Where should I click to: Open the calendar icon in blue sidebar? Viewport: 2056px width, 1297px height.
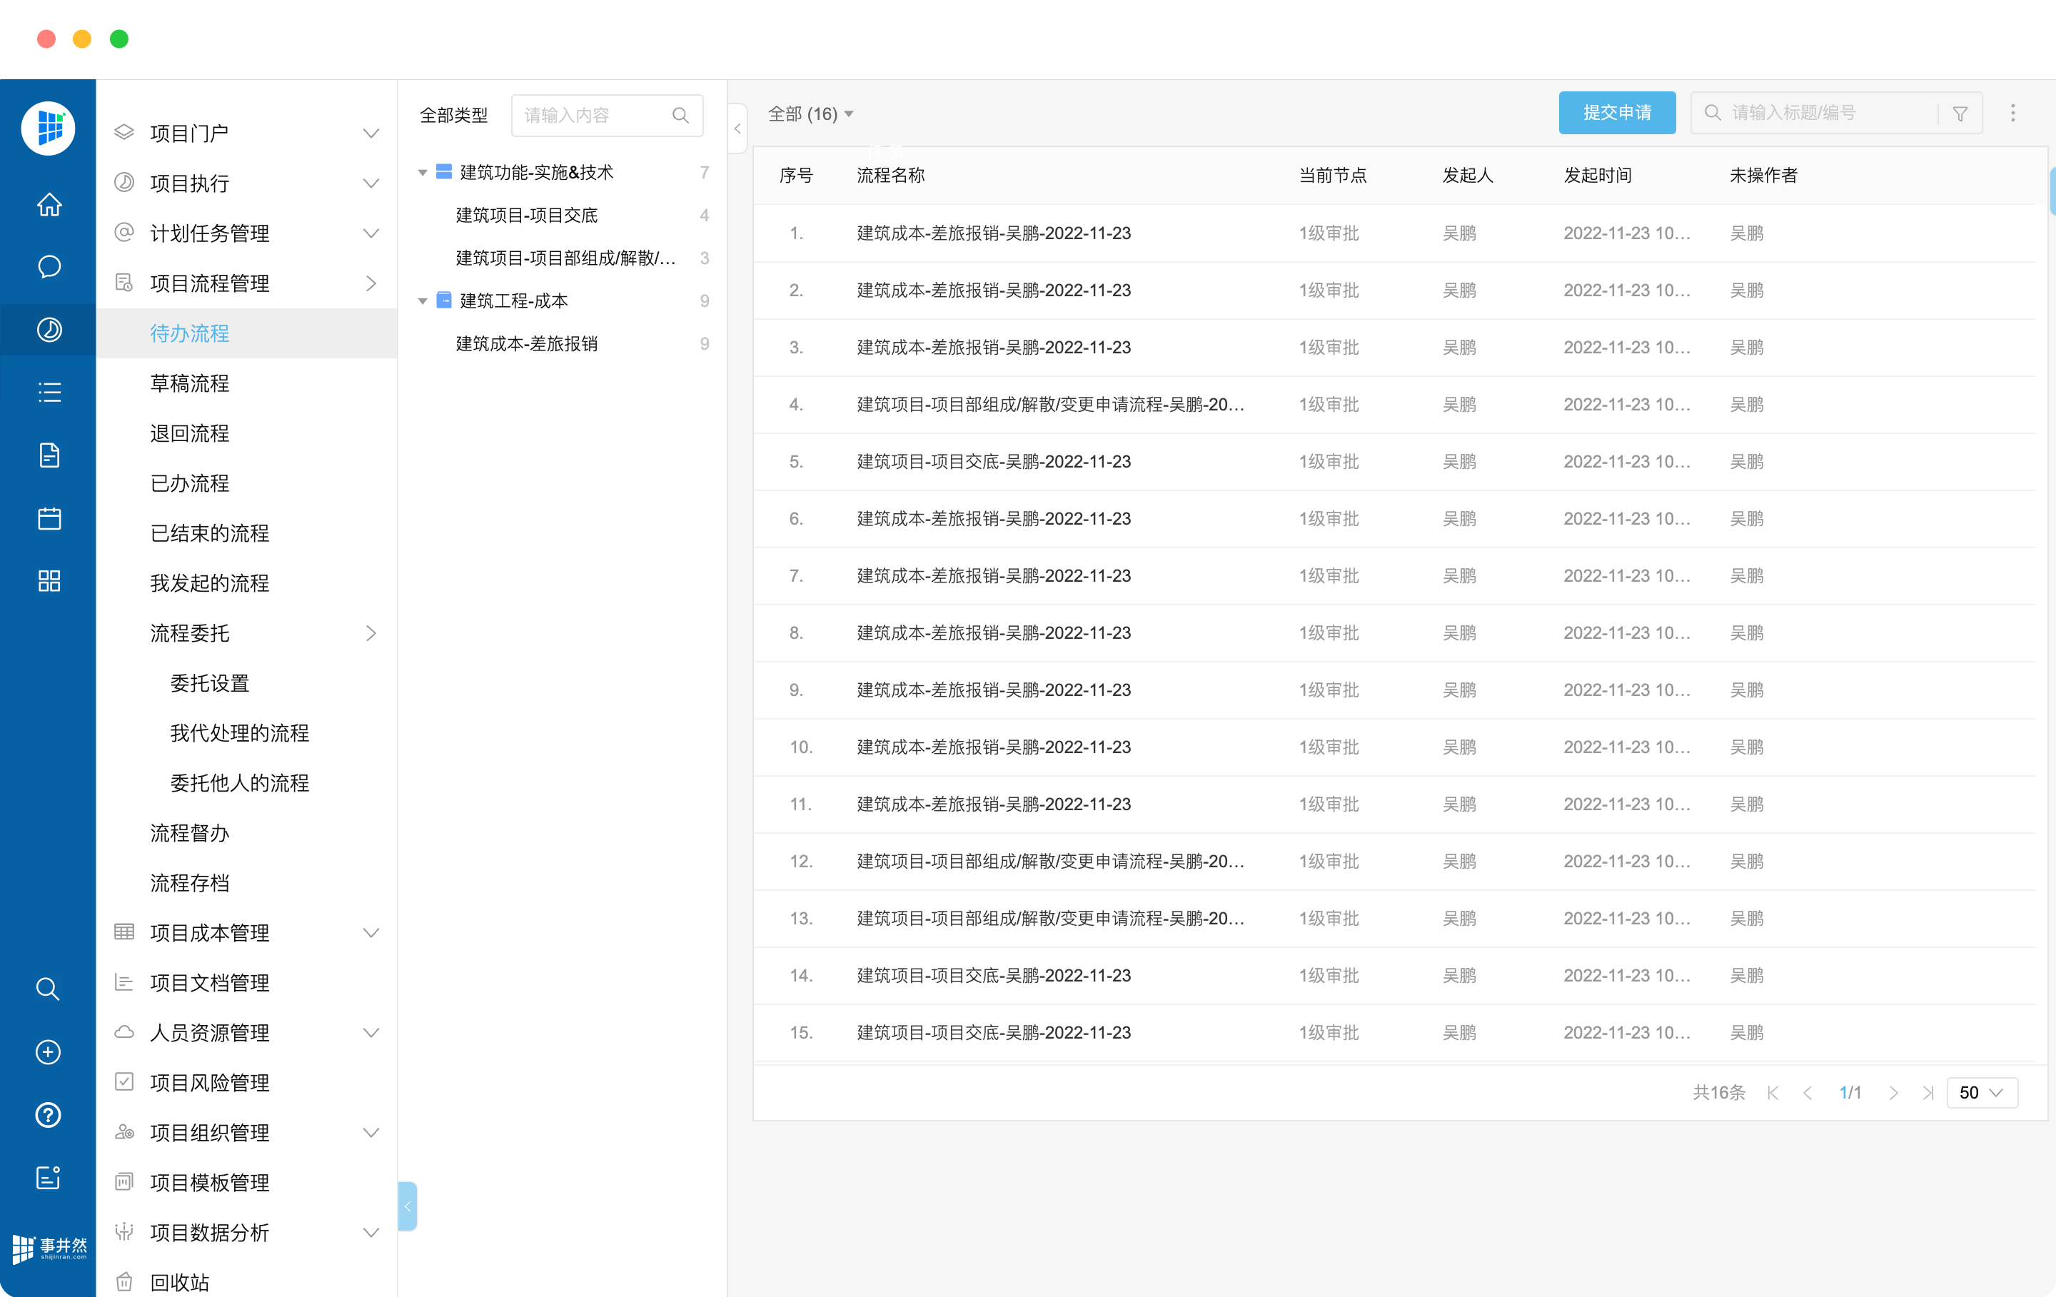point(49,518)
